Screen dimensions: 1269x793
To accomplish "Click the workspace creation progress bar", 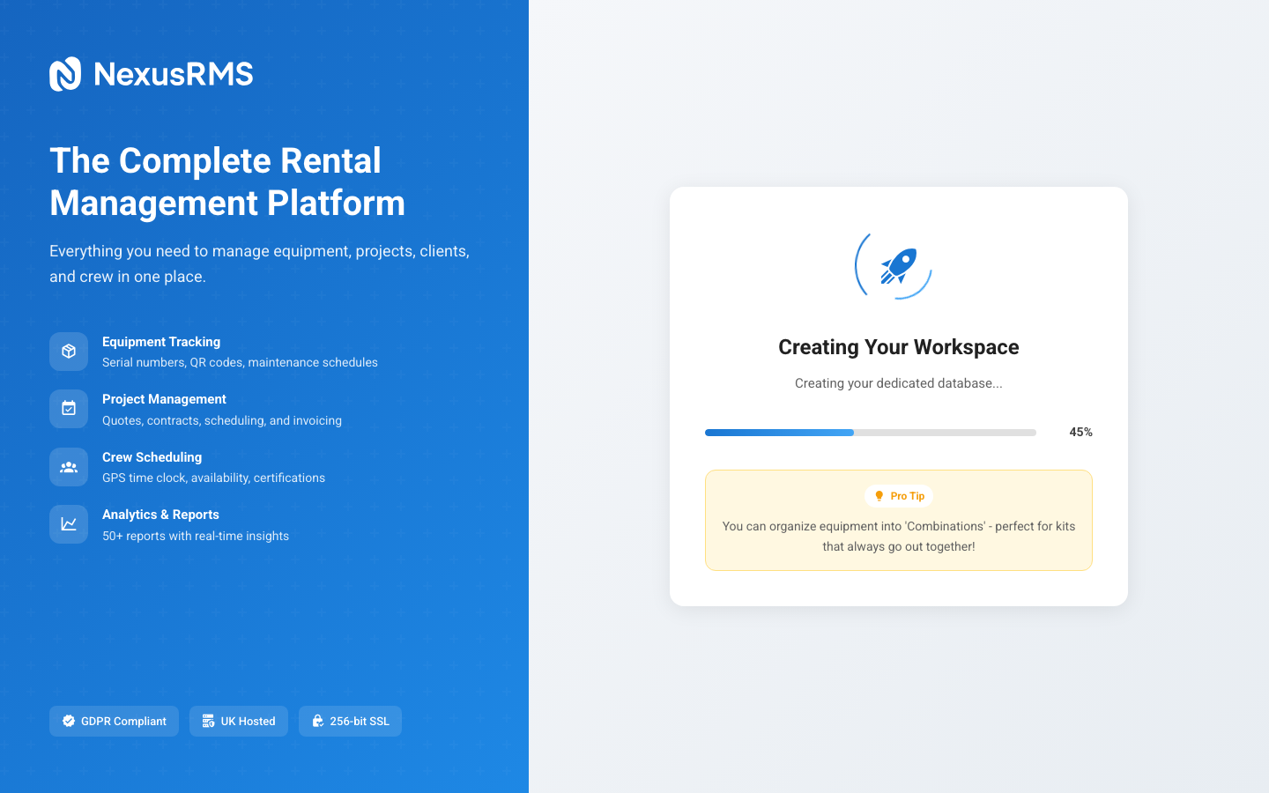I will pyautogui.click(x=870, y=433).
